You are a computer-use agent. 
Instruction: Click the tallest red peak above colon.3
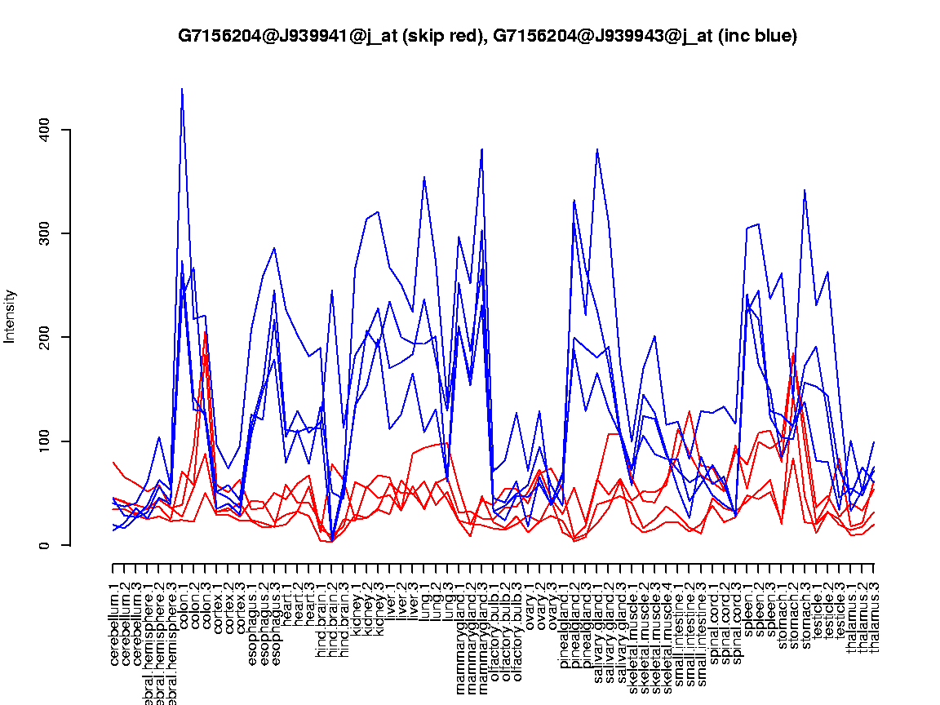point(206,333)
